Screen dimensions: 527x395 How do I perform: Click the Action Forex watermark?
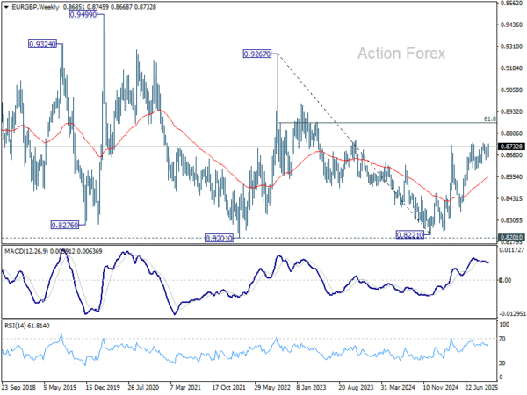pyautogui.click(x=401, y=54)
